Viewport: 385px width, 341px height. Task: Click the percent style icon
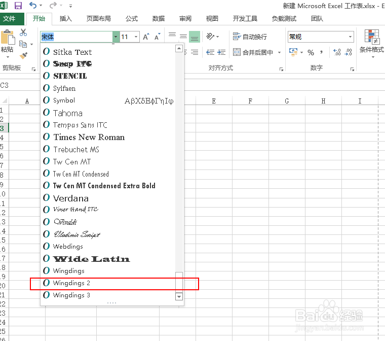(311, 52)
